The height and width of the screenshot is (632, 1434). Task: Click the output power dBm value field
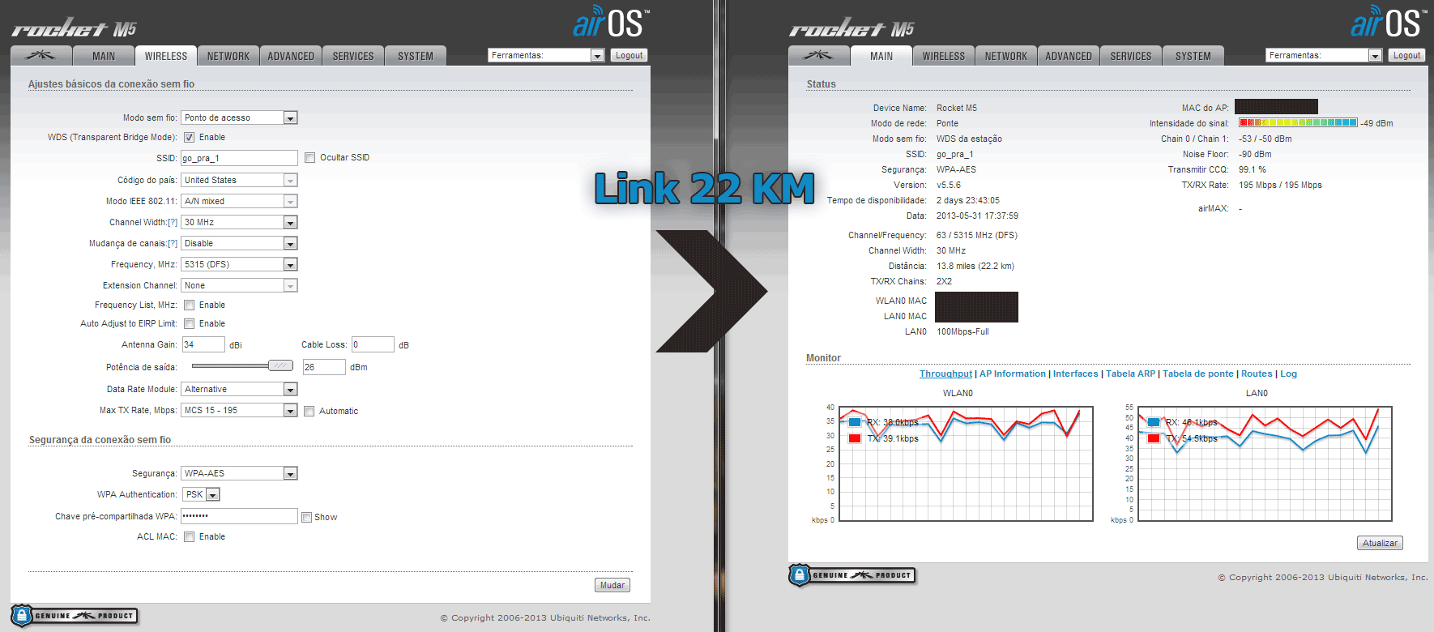point(324,367)
